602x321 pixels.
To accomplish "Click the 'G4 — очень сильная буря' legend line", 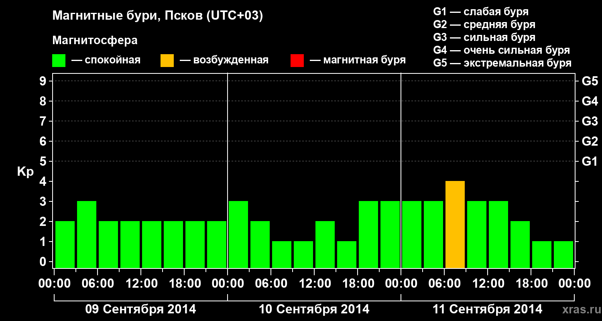I will pos(501,50).
